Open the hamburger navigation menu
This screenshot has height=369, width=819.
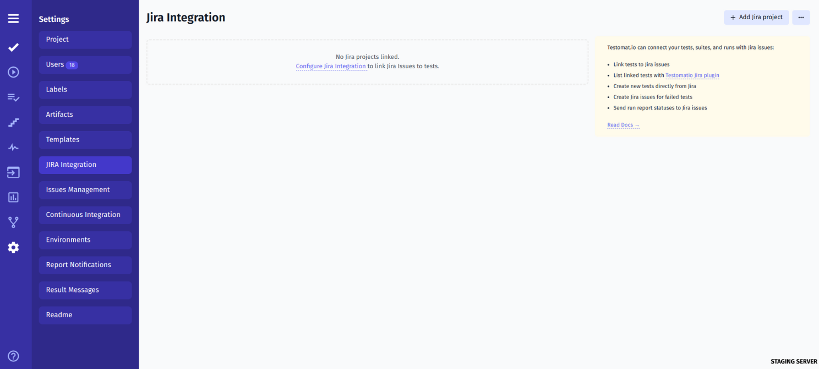(x=13, y=18)
